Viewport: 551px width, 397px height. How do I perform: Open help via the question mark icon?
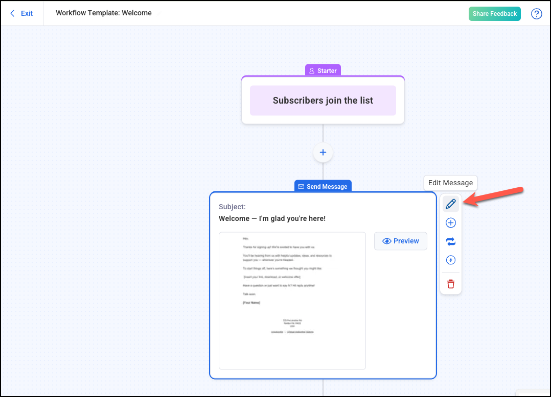536,14
